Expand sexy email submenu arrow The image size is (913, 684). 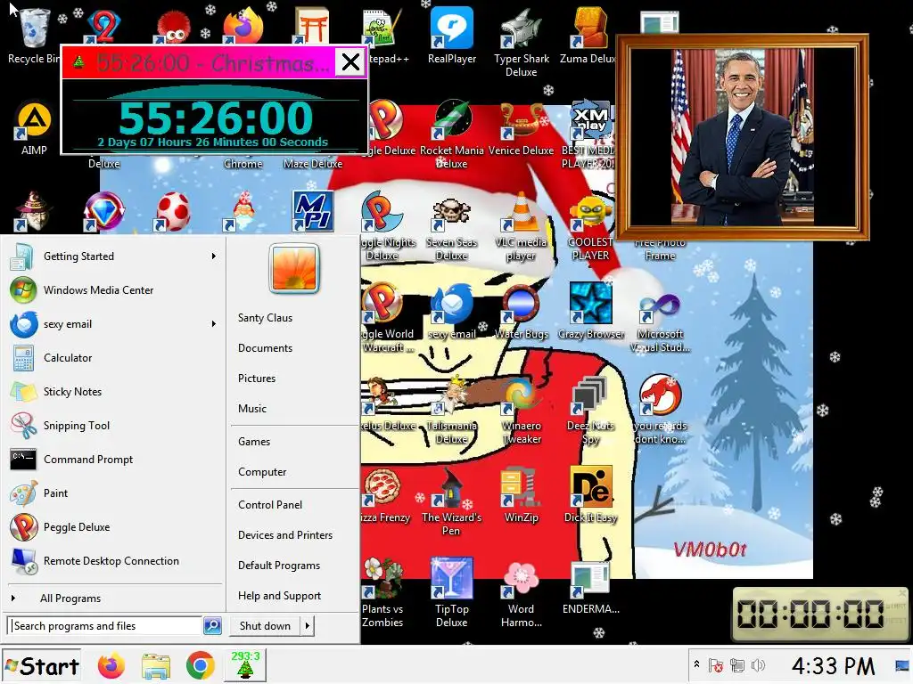coord(214,324)
